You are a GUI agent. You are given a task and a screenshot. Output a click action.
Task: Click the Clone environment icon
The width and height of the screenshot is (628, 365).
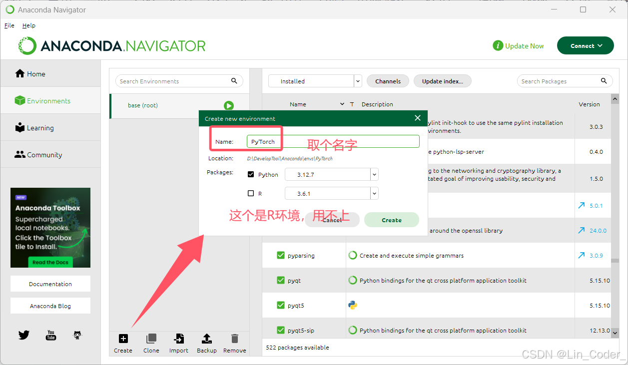(151, 339)
